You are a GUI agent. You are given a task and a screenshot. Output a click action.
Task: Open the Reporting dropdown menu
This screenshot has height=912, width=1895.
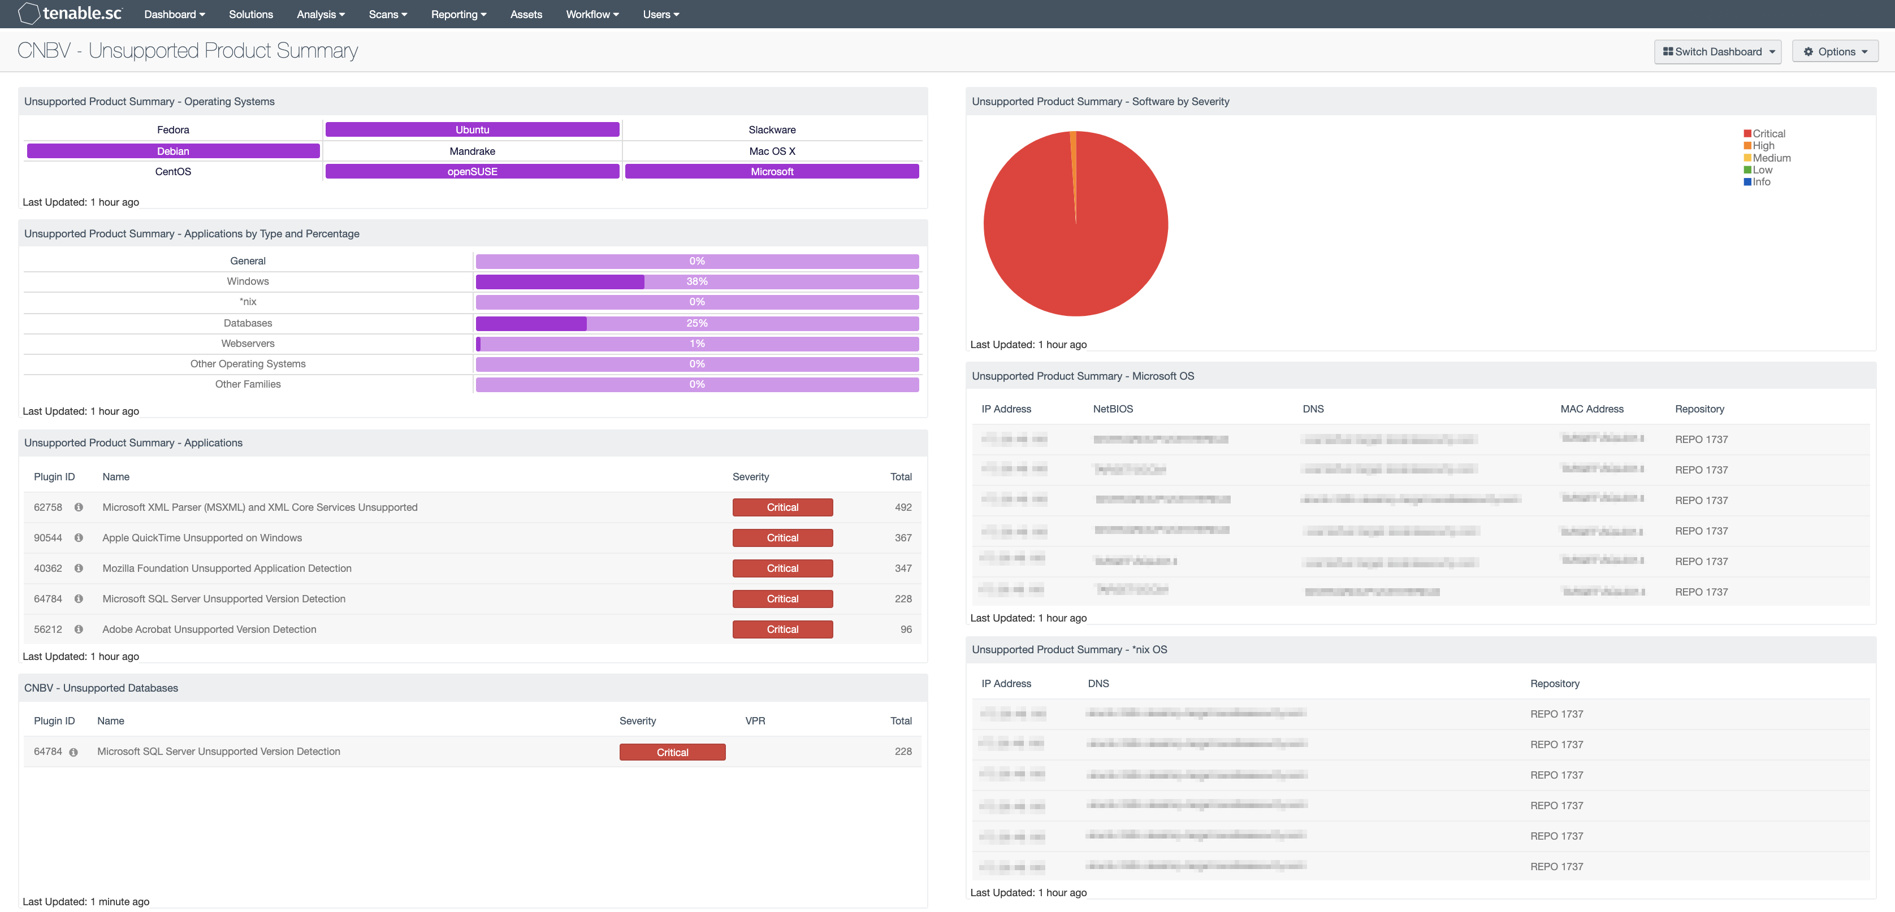tap(459, 14)
